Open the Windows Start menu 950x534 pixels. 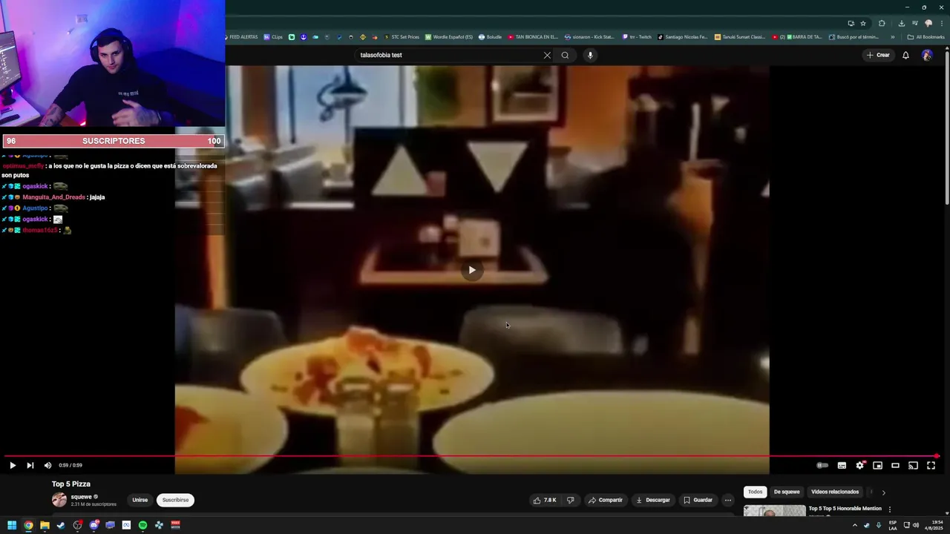[x=12, y=525]
